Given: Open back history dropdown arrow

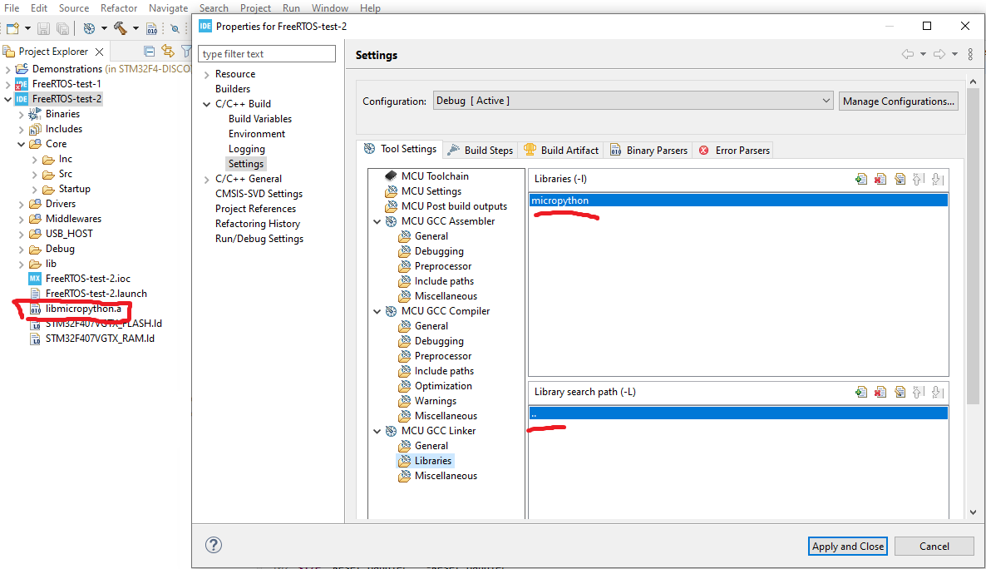Looking at the screenshot, I should (923, 54).
